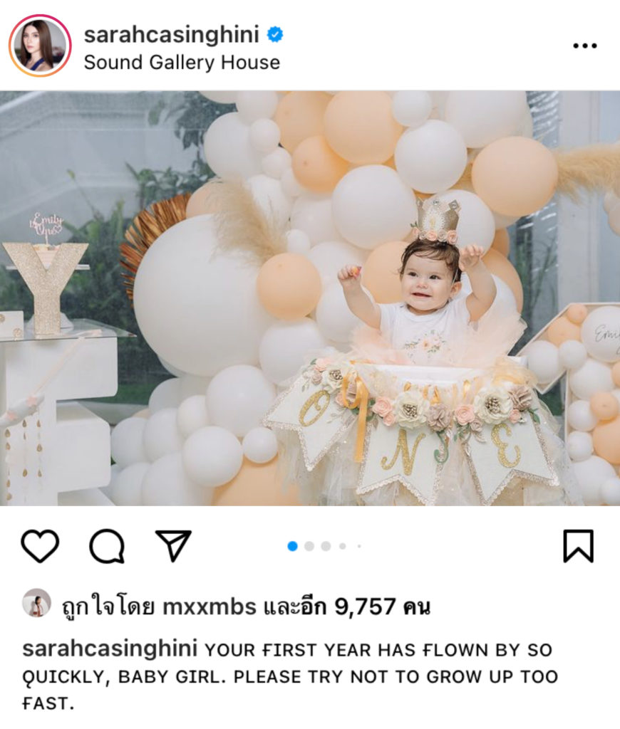Viewport: 620px width, 729px height.
Task: Tap the glitter Y letter in photo
Action: [45, 288]
